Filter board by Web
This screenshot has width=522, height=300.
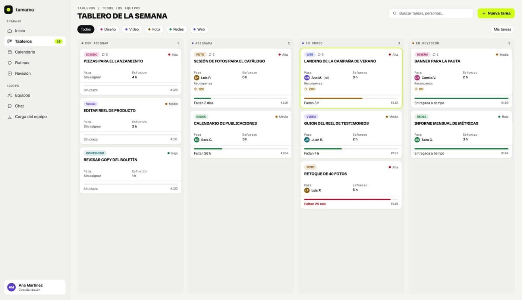pyautogui.click(x=199, y=29)
